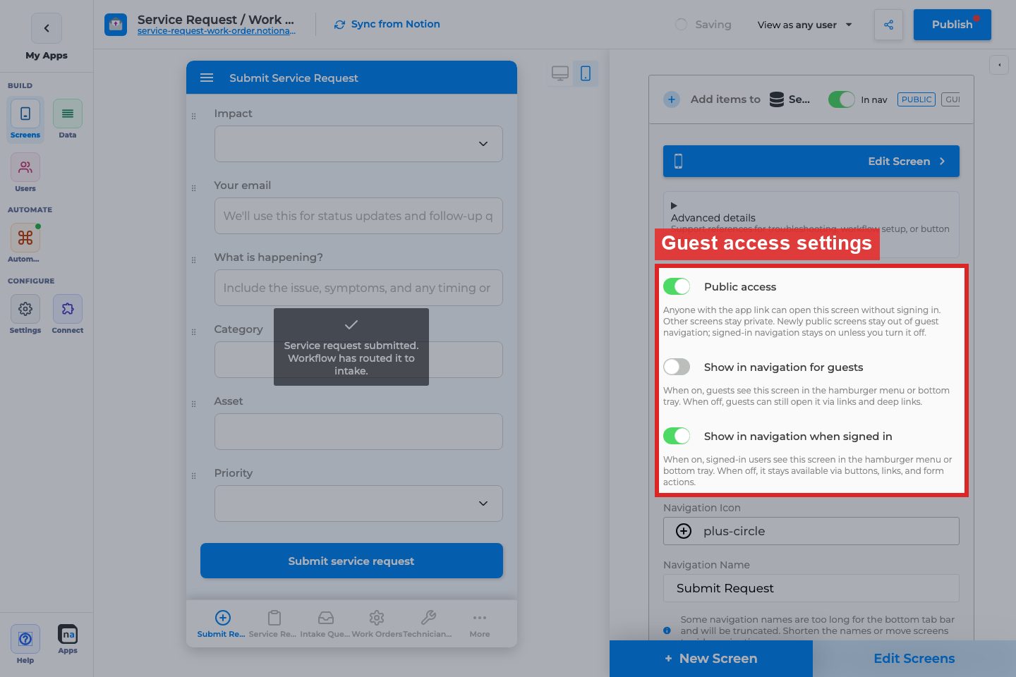
Task: Toggle the In nav switch
Action: click(841, 99)
